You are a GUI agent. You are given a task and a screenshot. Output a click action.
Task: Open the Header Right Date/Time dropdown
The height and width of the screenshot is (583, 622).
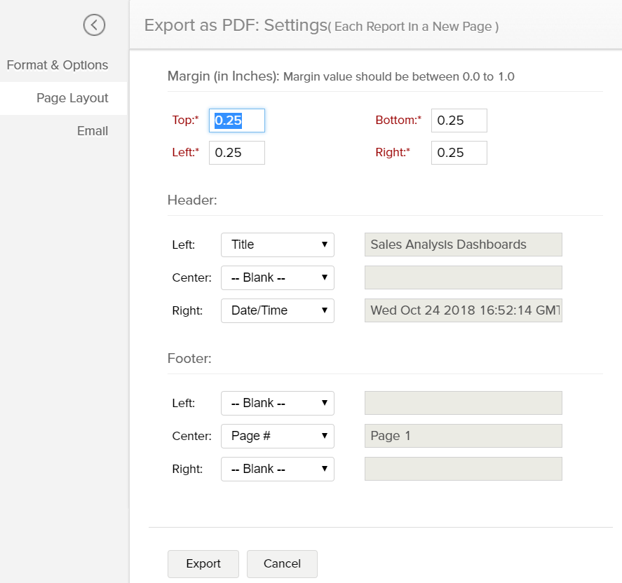pos(278,310)
